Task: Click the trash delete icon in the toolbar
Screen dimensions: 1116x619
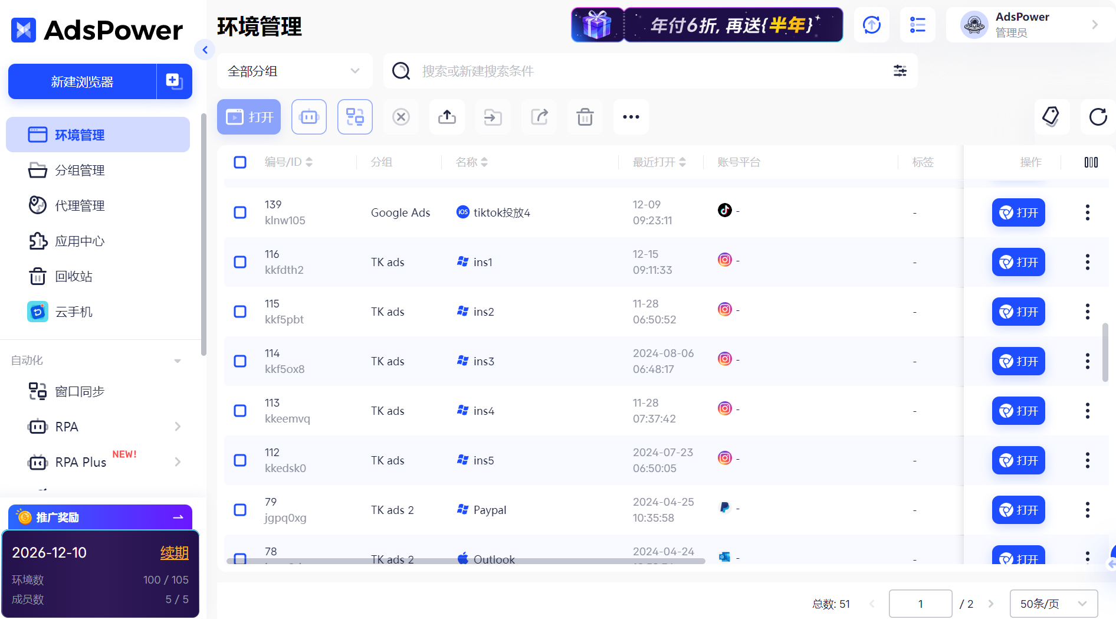Action: click(585, 117)
